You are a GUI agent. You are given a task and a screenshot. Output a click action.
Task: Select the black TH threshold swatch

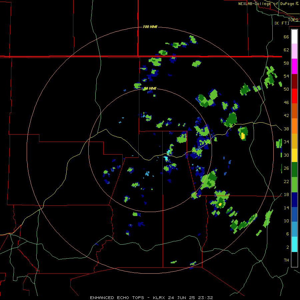[x=294, y=259]
